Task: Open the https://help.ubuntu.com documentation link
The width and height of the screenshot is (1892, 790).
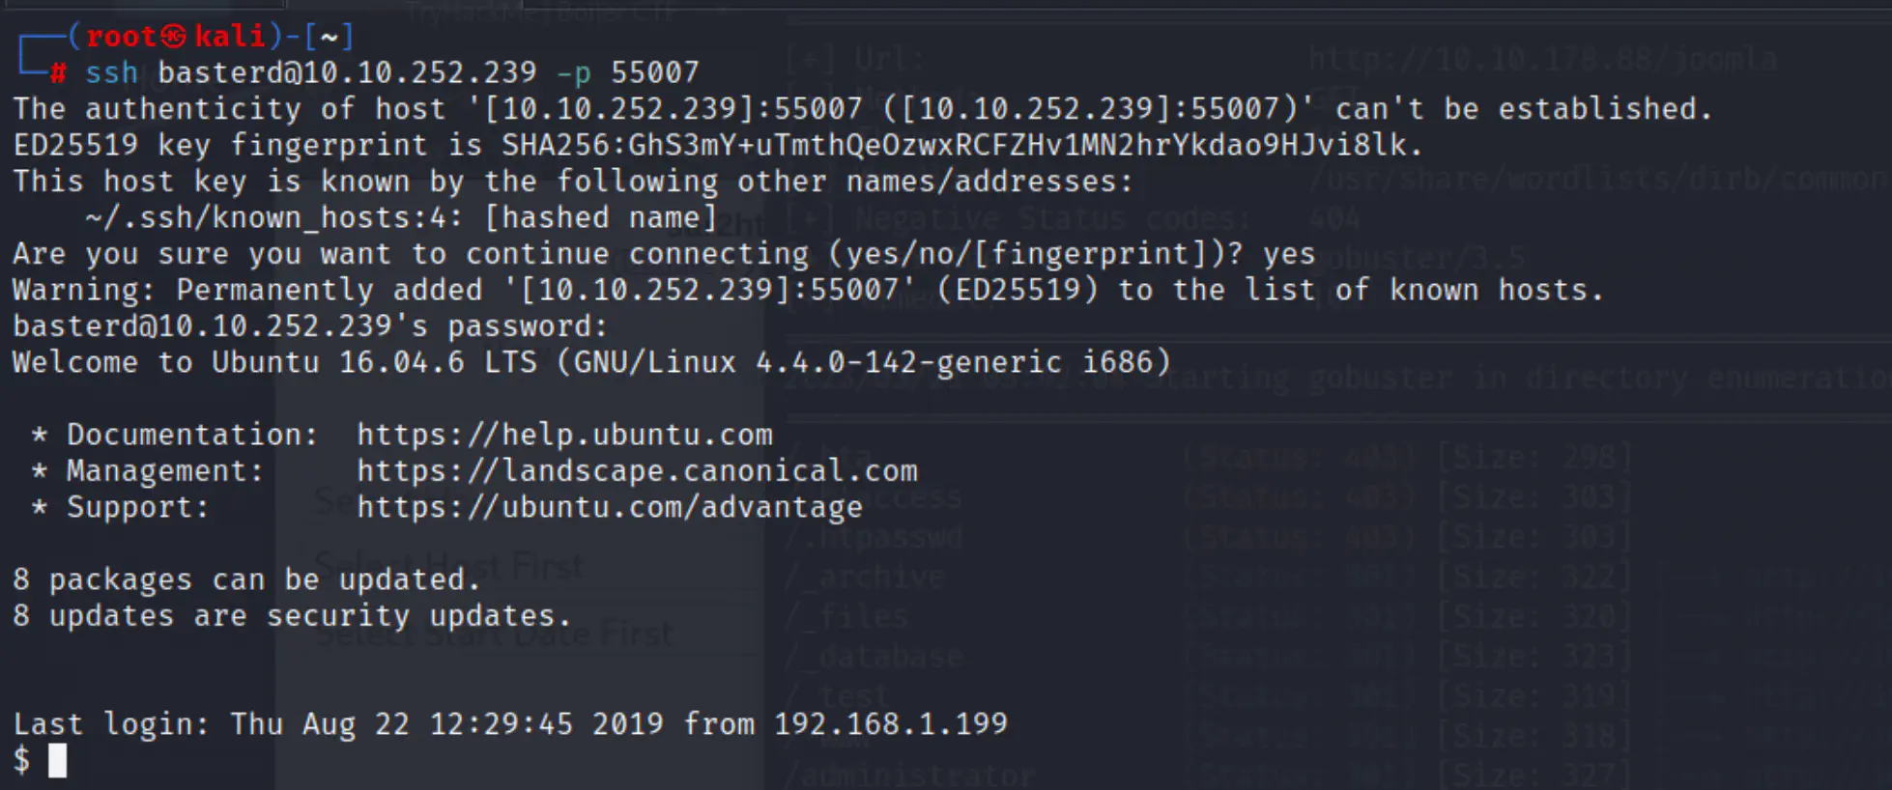Action: click(564, 435)
